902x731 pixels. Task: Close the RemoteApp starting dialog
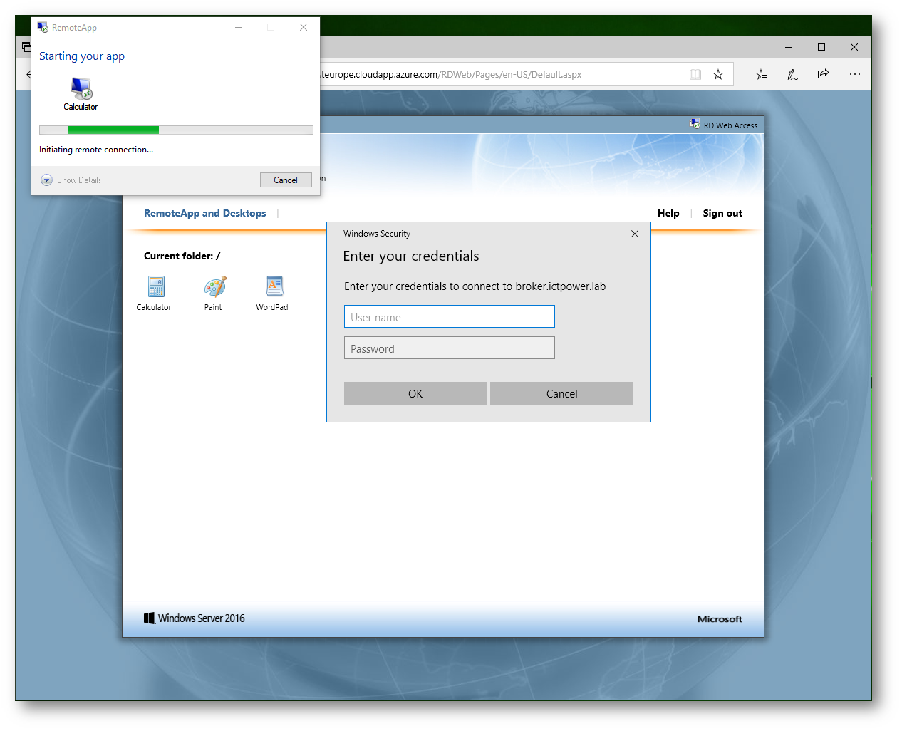pos(304,27)
